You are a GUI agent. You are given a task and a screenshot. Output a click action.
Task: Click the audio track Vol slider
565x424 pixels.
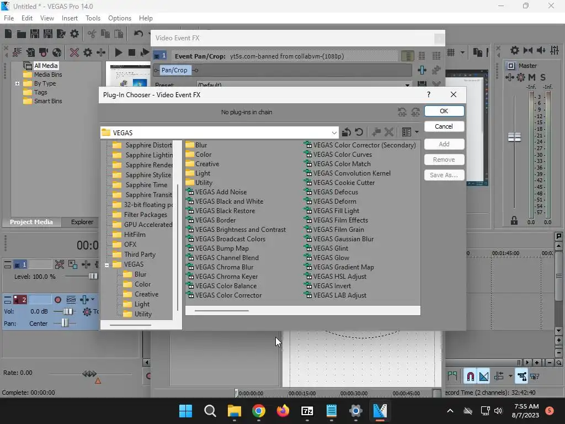coord(67,311)
